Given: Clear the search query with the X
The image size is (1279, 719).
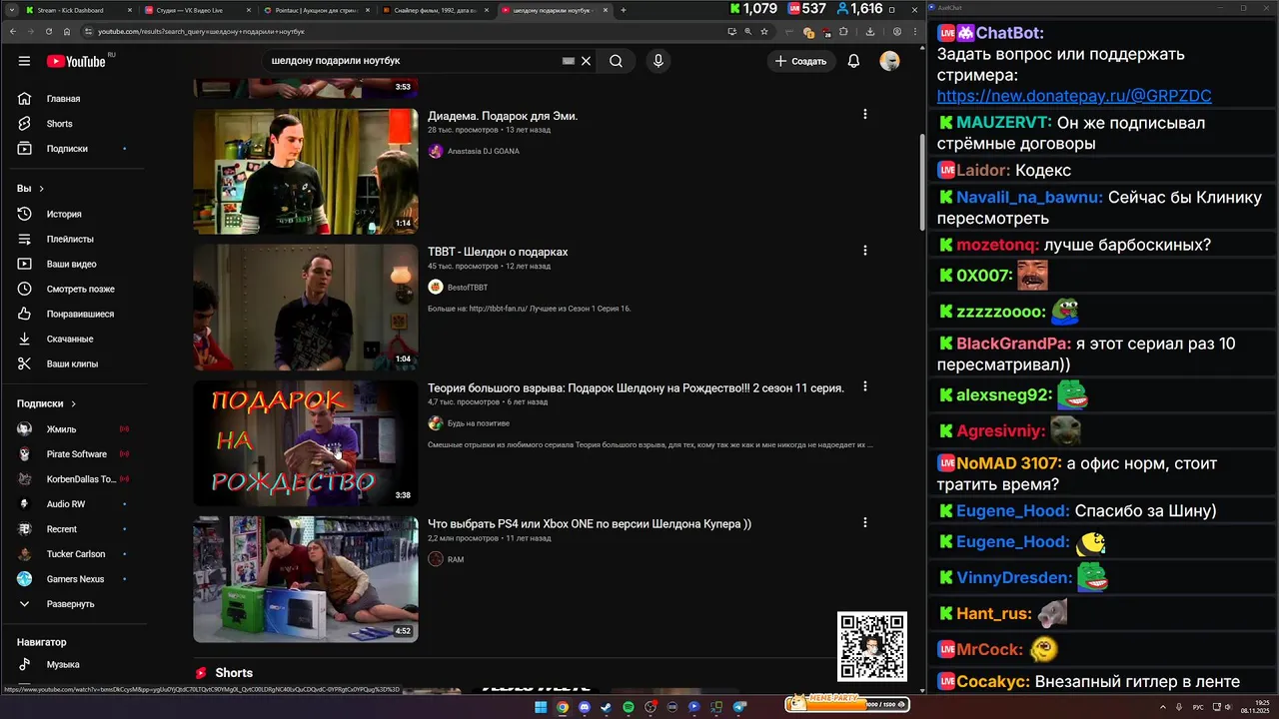Looking at the screenshot, I should click(x=587, y=61).
